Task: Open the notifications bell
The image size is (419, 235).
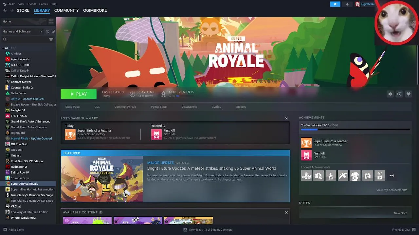Action: pos(347,4)
